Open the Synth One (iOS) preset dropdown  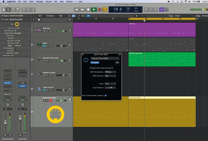point(105,58)
